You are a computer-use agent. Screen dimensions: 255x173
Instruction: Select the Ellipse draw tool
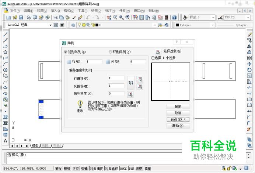pos(6,87)
